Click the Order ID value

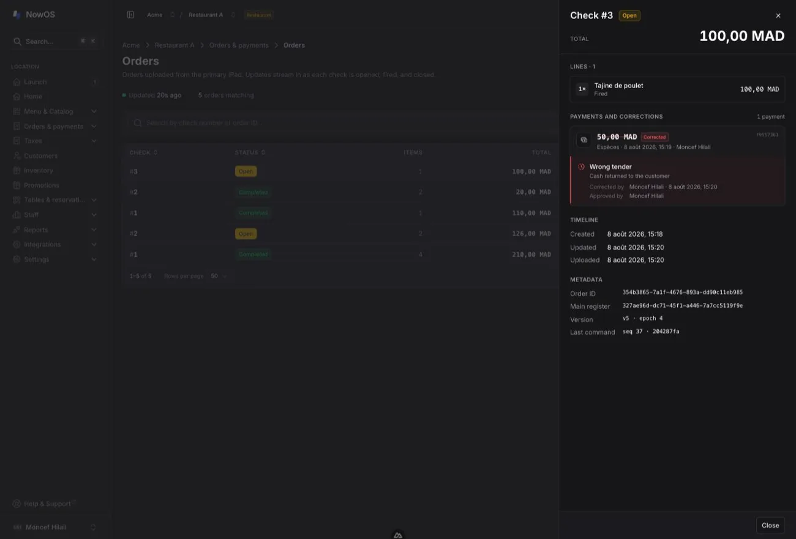682,292
